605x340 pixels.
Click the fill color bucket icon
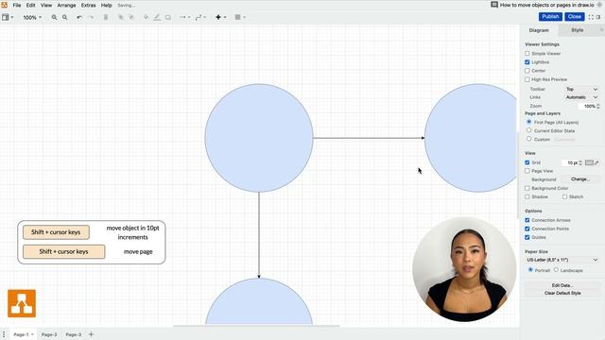[x=146, y=17]
